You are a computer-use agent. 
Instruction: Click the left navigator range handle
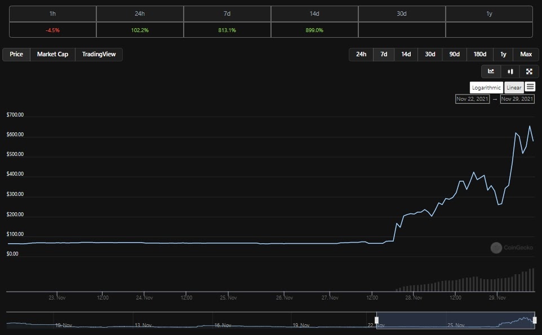point(376,320)
